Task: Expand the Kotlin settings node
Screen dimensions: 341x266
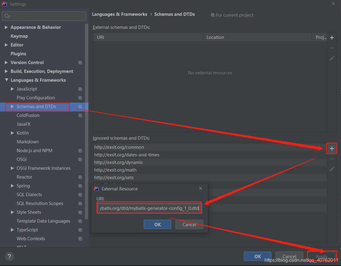Action: tap(12, 133)
